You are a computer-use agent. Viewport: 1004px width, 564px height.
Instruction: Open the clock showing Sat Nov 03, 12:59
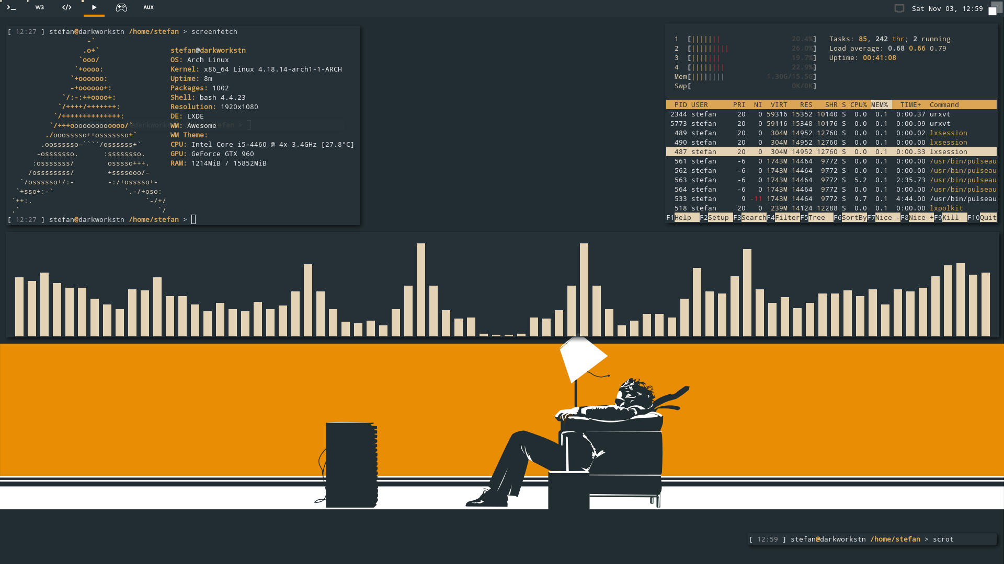pyautogui.click(x=947, y=8)
